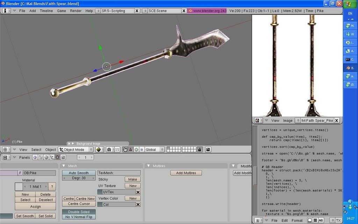Screen dimensions: 358x224
Task: Click the Add Multires button
Action: click(x=186, y=173)
